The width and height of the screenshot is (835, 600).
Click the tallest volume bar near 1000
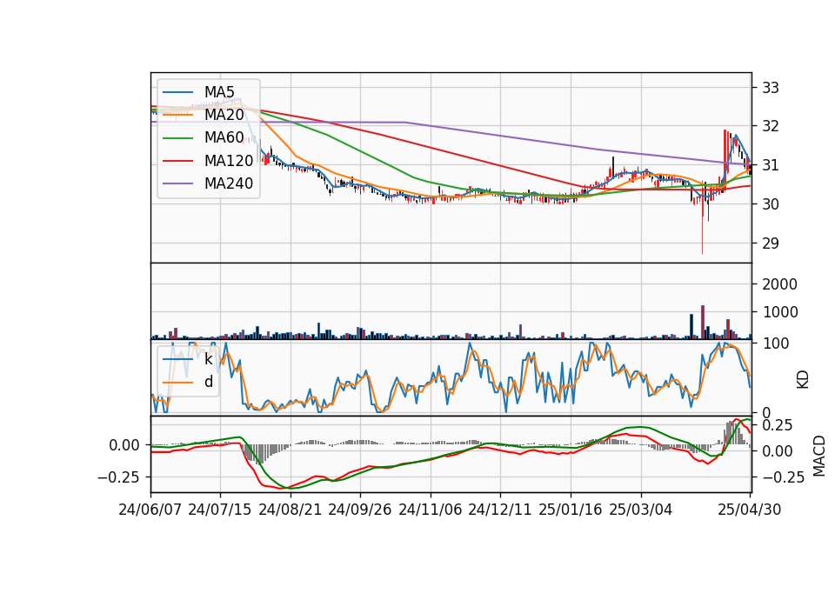pos(703,322)
